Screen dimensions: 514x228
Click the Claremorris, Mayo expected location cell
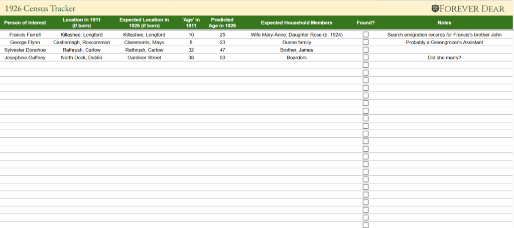coord(144,43)
